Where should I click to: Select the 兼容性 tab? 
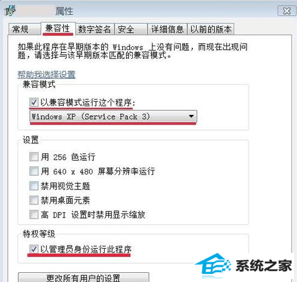coord(58,28)
